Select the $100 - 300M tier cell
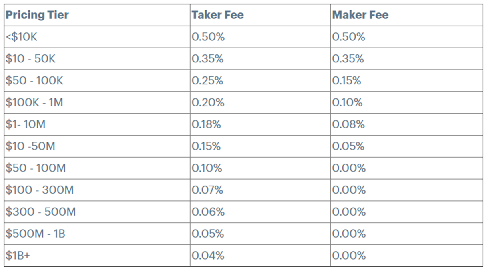Screen dimensions: 487x270 click(97, 190)
